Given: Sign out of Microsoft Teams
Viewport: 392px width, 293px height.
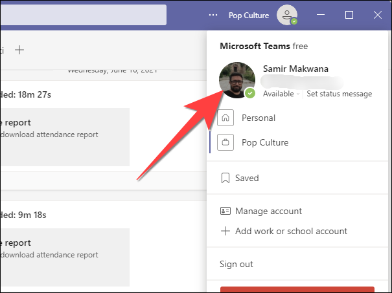Looking at the screenshot, I should [236, 264].
